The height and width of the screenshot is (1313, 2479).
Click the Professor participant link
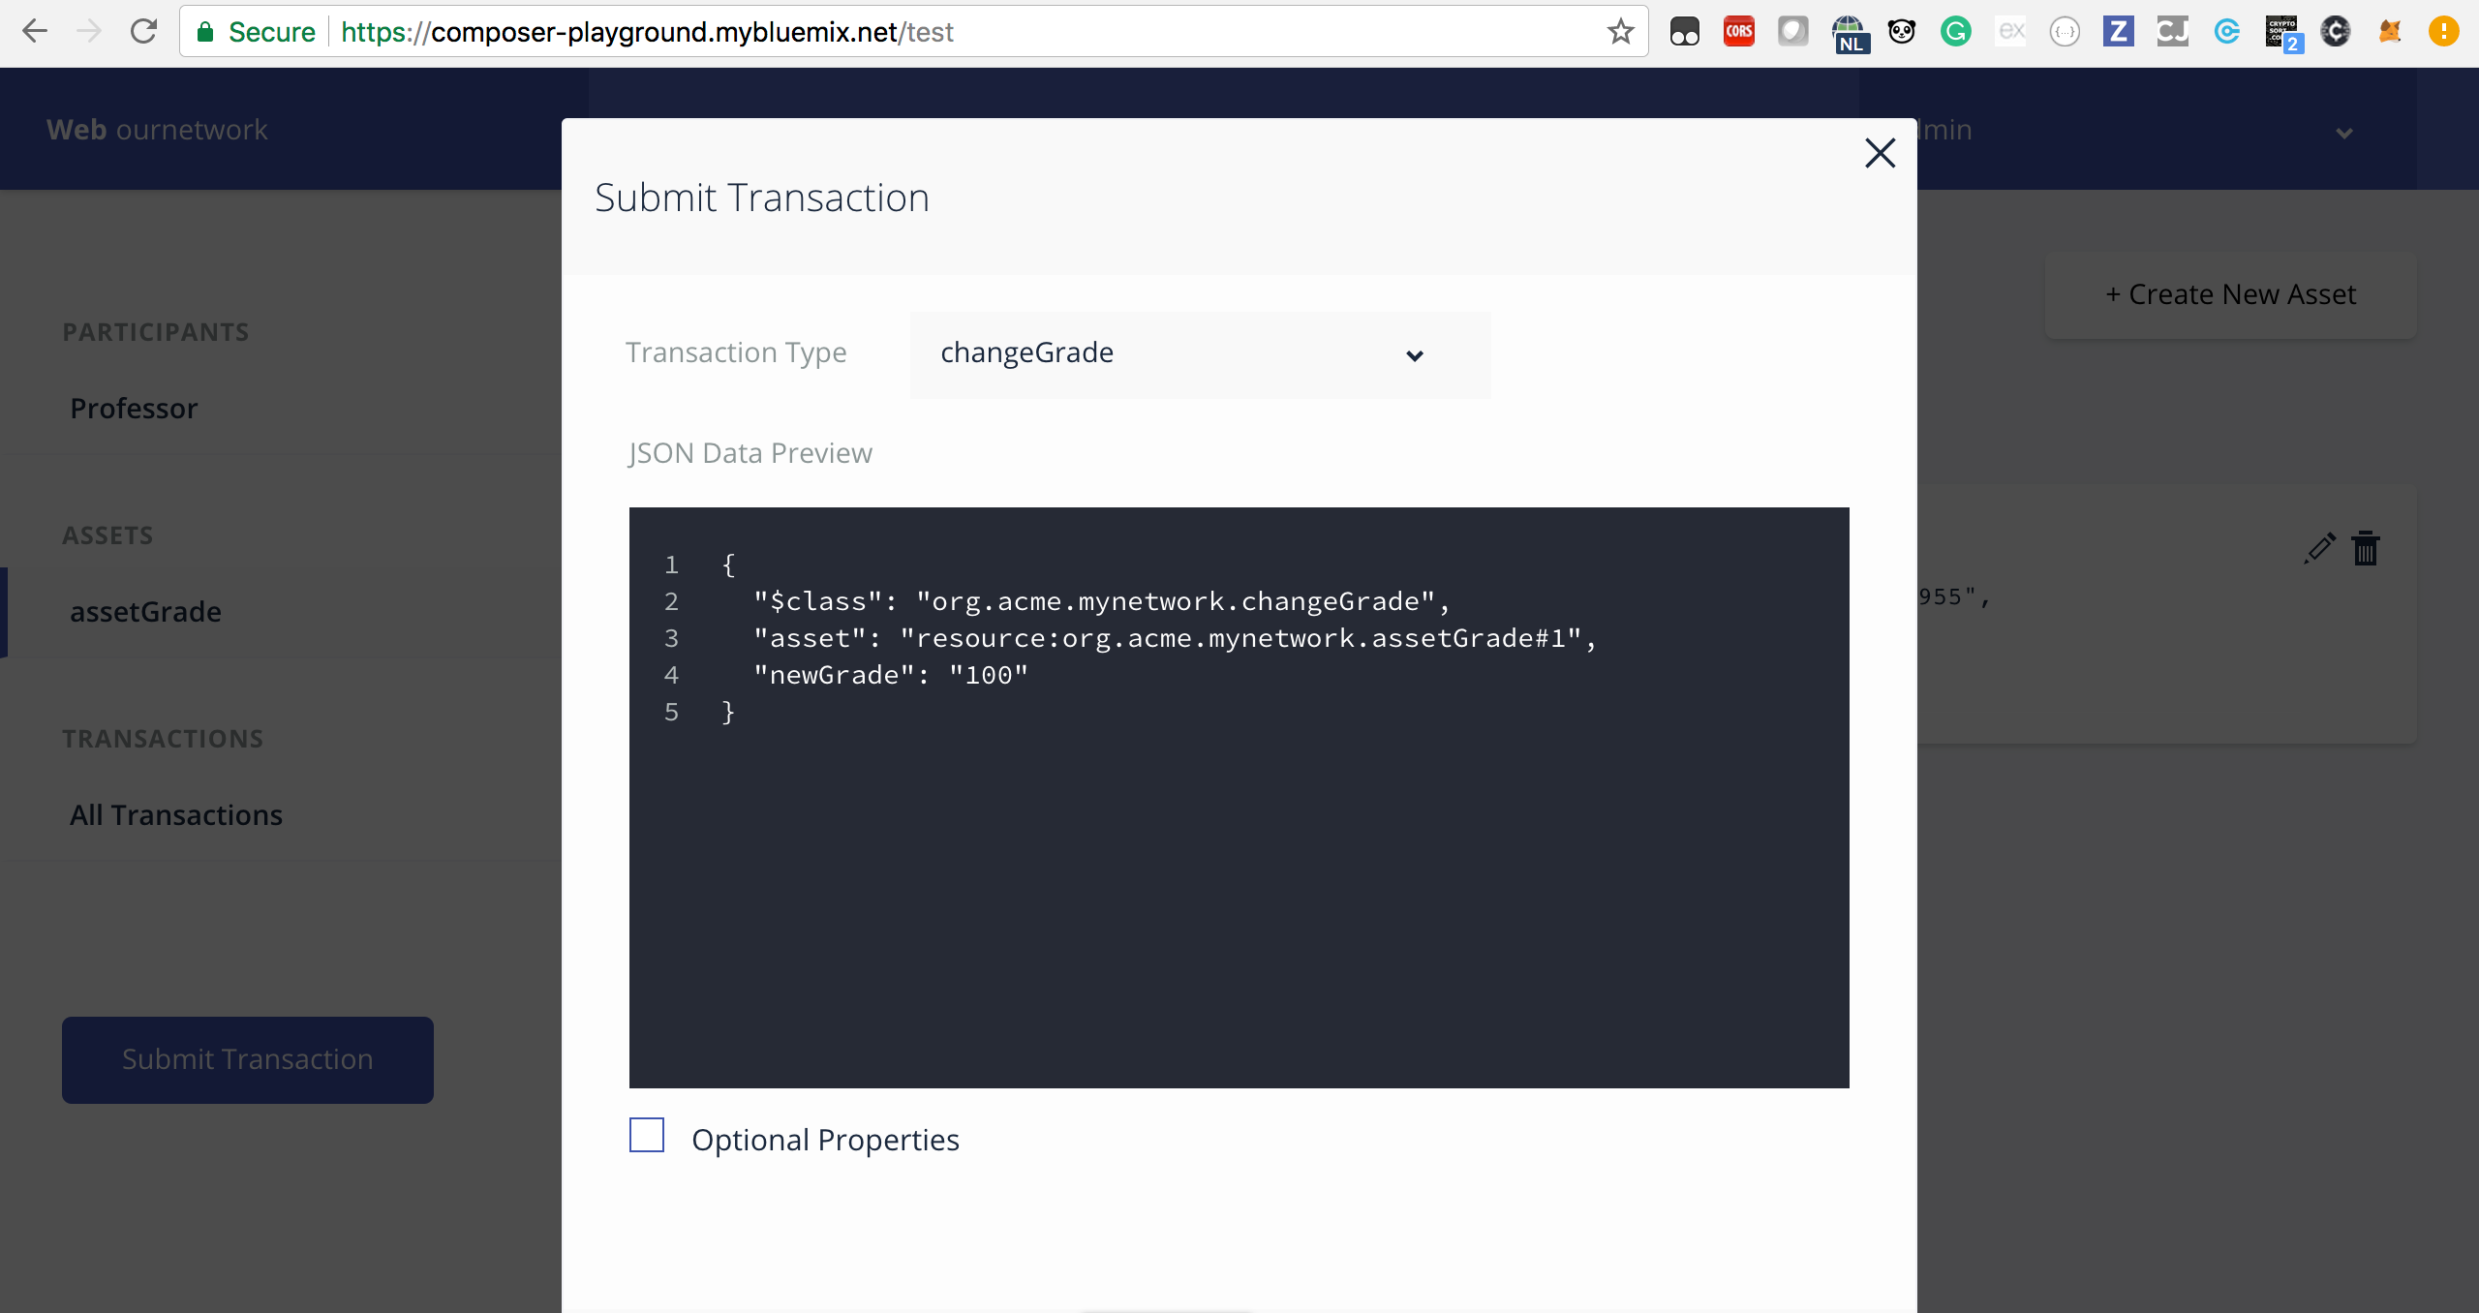134,408
